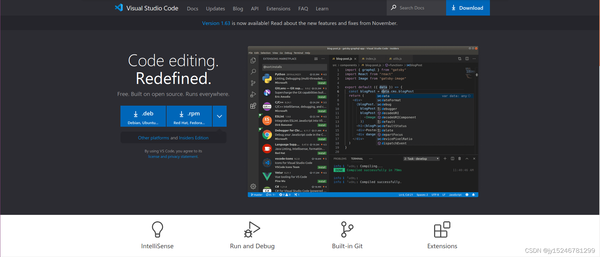600x257 pixels.
Task: Click the Language Support Red Hat extension icon
Action: (267, 149)
